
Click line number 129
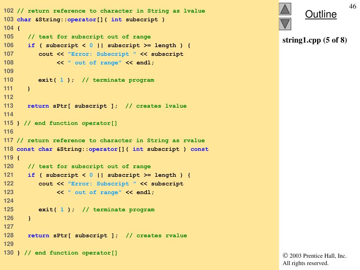click(8, 244)
